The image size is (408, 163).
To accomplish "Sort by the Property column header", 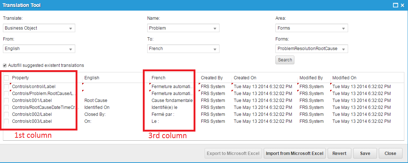I will pos(20,78).
